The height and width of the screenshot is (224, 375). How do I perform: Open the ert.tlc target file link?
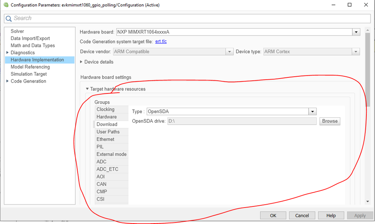coord(161,42)
